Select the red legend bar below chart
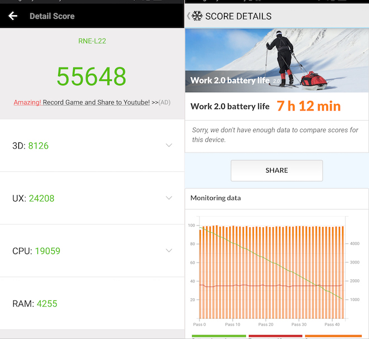 pos(275,337)
